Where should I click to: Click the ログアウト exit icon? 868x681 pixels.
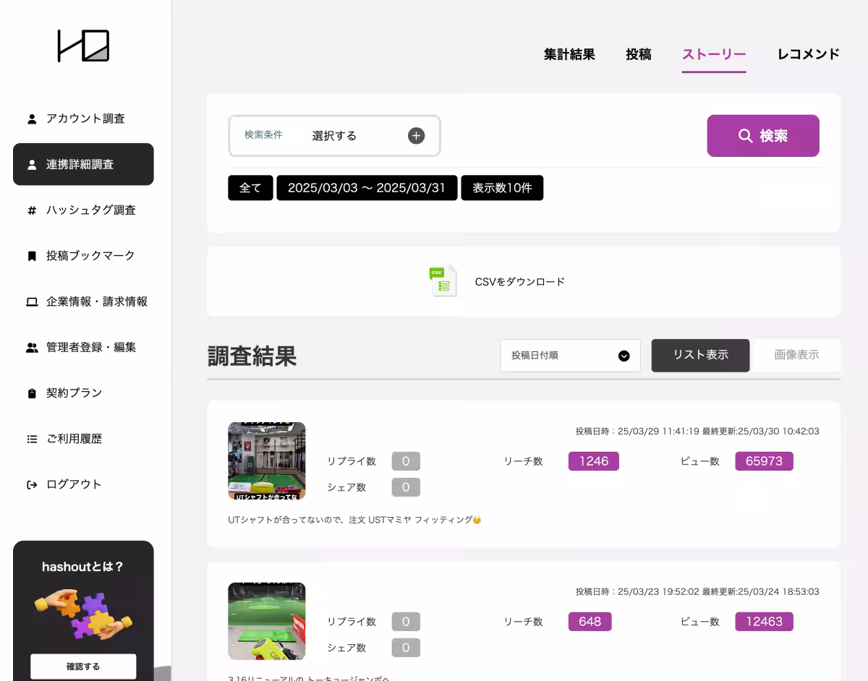point(30,484)
